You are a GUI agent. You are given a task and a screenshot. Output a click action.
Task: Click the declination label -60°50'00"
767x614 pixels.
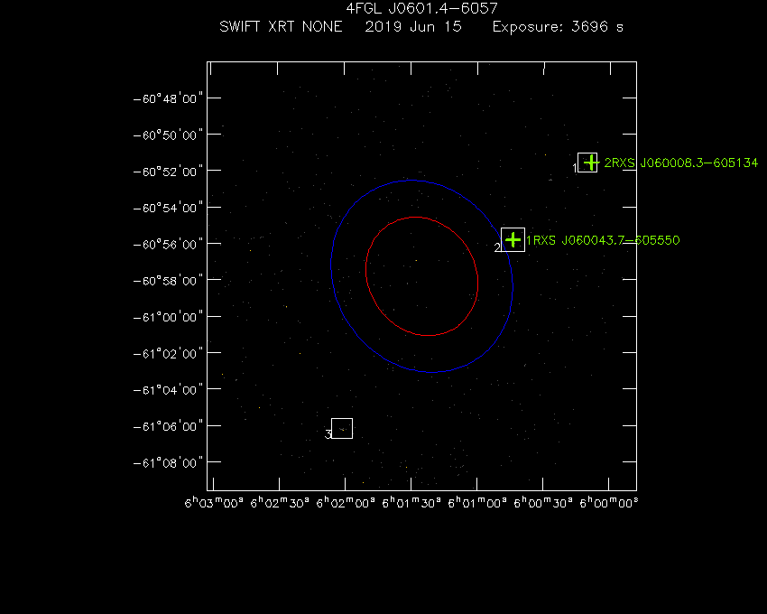pyautogui.click(x=168, y=135)
